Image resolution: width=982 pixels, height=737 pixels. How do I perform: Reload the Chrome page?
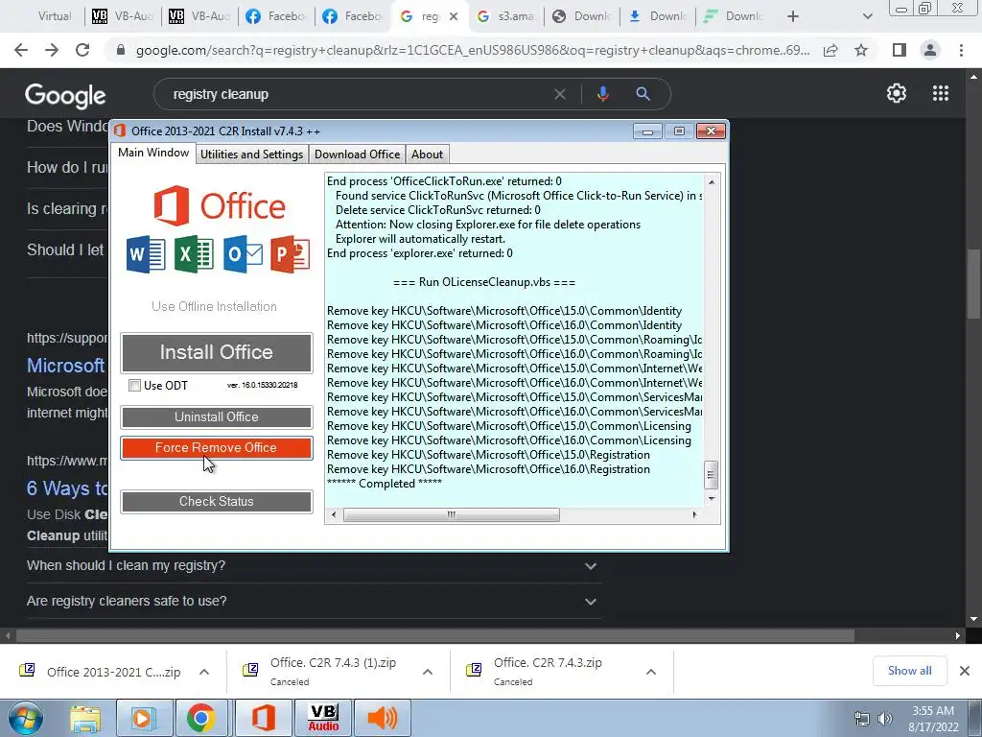pyautogui.click(x=82, y=50)
